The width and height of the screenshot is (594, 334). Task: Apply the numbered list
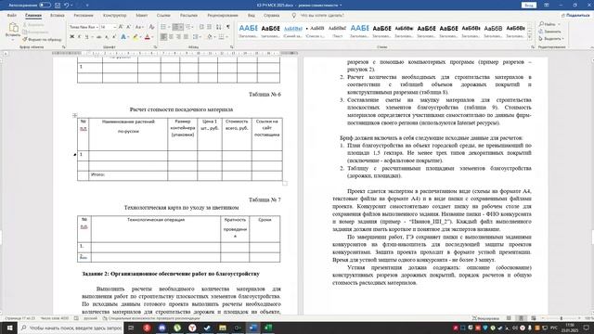tap(175, 27)
